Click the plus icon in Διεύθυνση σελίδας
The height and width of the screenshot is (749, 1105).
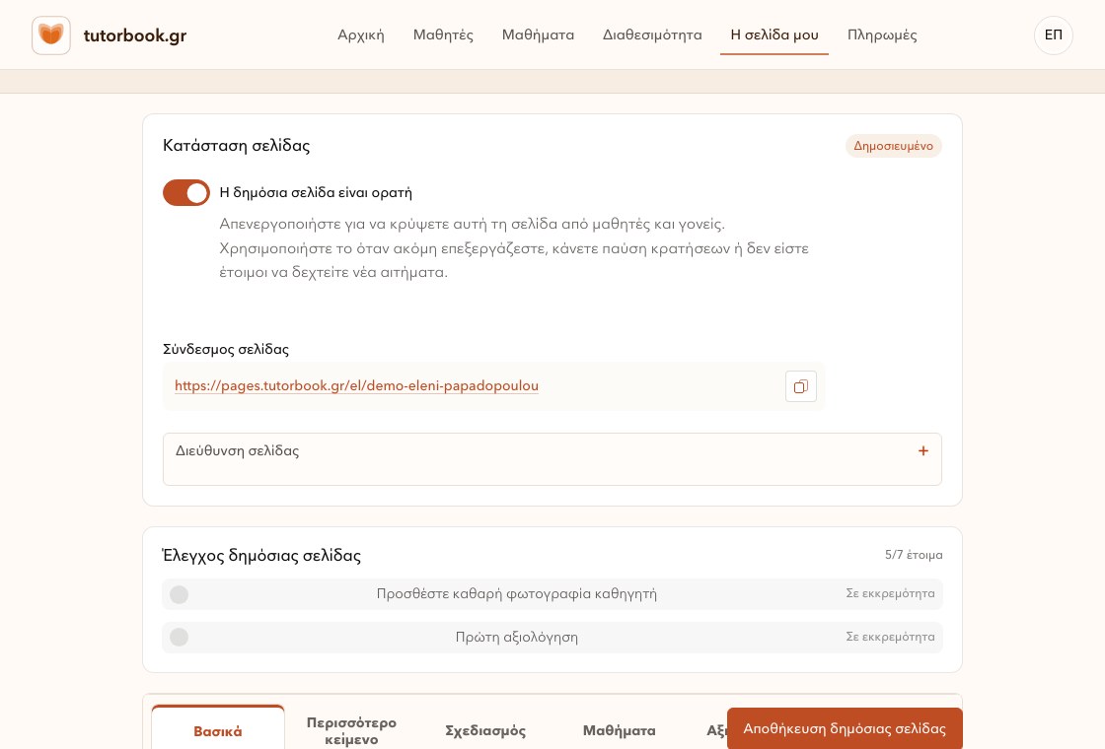[922, 451]
